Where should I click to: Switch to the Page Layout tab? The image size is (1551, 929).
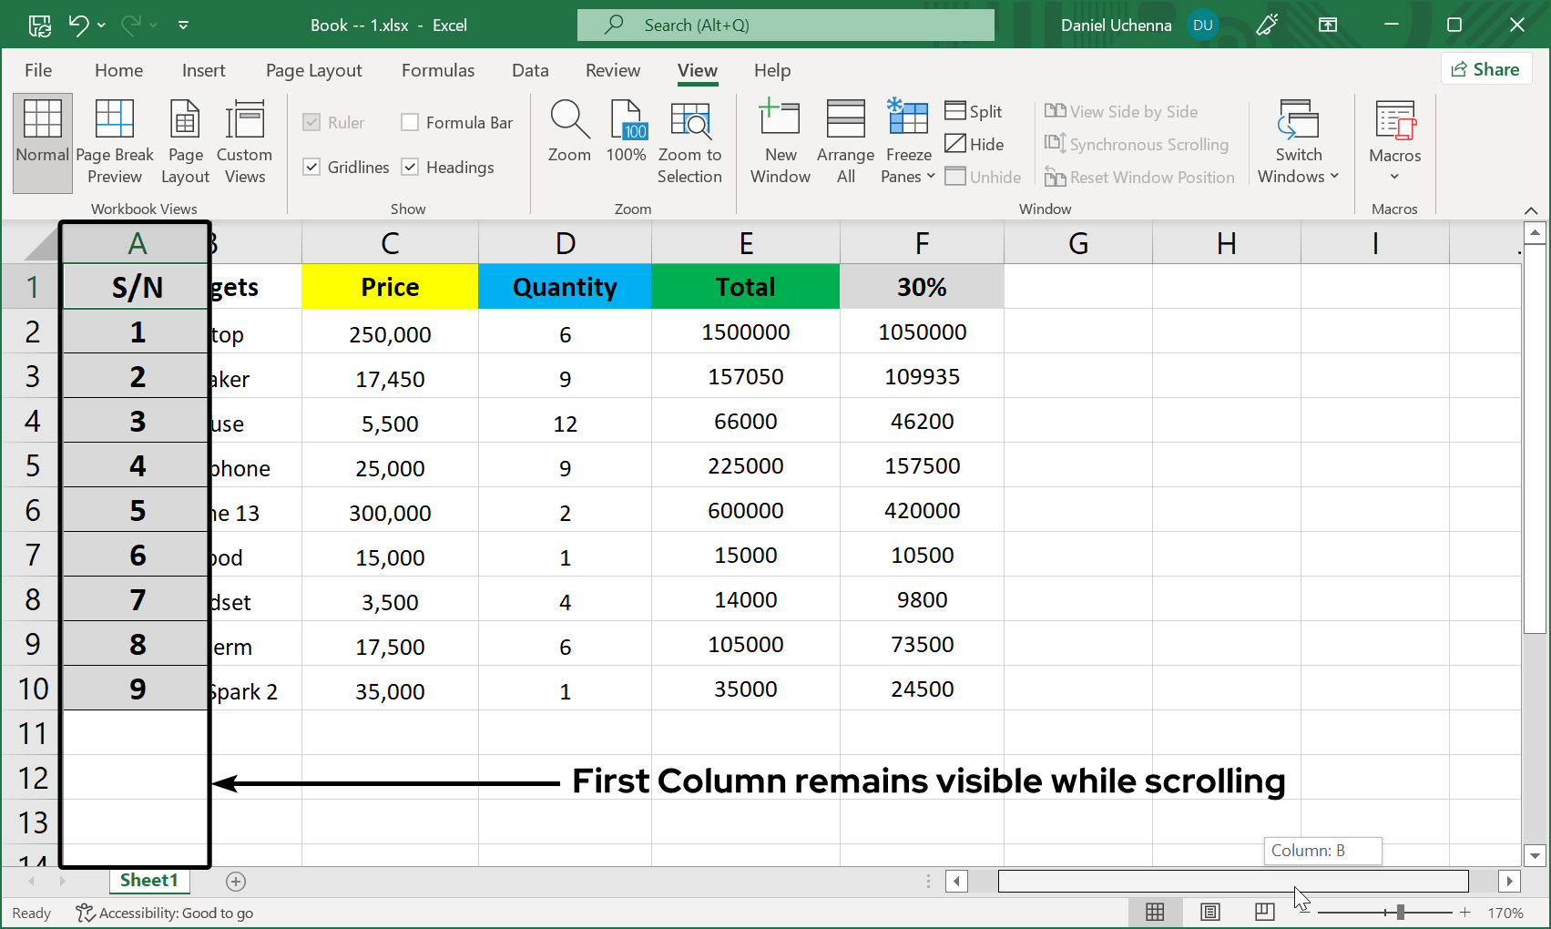313,70
